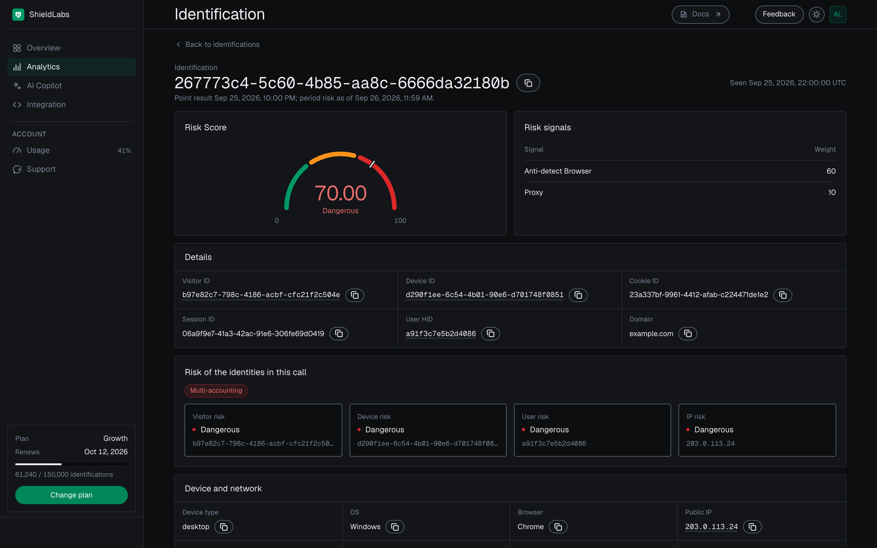The image size is (877, 548).
Task: Open AI Copilot section
Action: point(71,86)
